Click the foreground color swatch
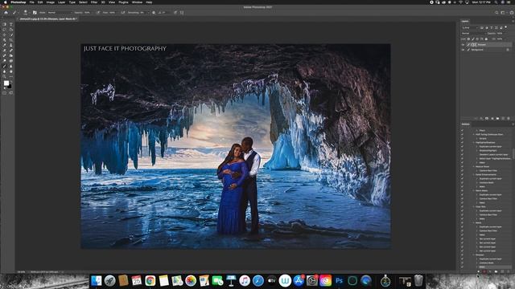The height and width of the screenshot is (289, 515). tap(6, 83)
